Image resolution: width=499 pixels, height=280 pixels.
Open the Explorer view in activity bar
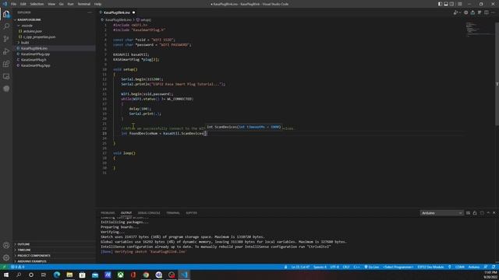[6, 14]
